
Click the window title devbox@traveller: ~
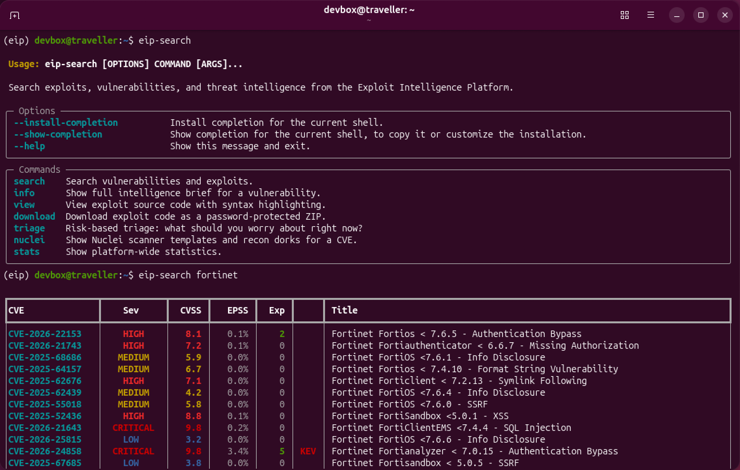(x=369, y=10)
